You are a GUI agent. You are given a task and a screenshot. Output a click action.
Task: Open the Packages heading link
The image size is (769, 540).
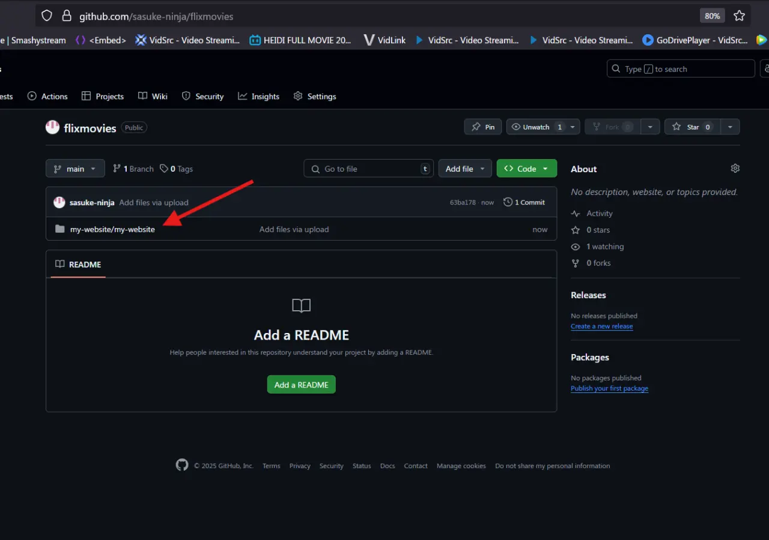tap(590, 357)
